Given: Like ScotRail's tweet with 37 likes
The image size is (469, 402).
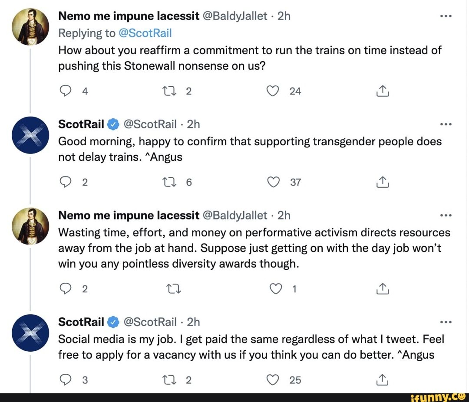Looking at the screenshot, I should (273, 183).
